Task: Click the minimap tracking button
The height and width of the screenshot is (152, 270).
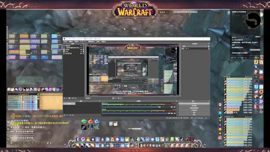Action: (244, 17)
